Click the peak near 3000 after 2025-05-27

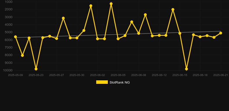(x=63, y=18)
